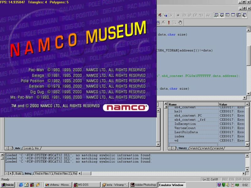The width and height of the screenshot is (251, 188).
Task: Launch Internet Explorer from quick launch
Action: click(21, 185)
